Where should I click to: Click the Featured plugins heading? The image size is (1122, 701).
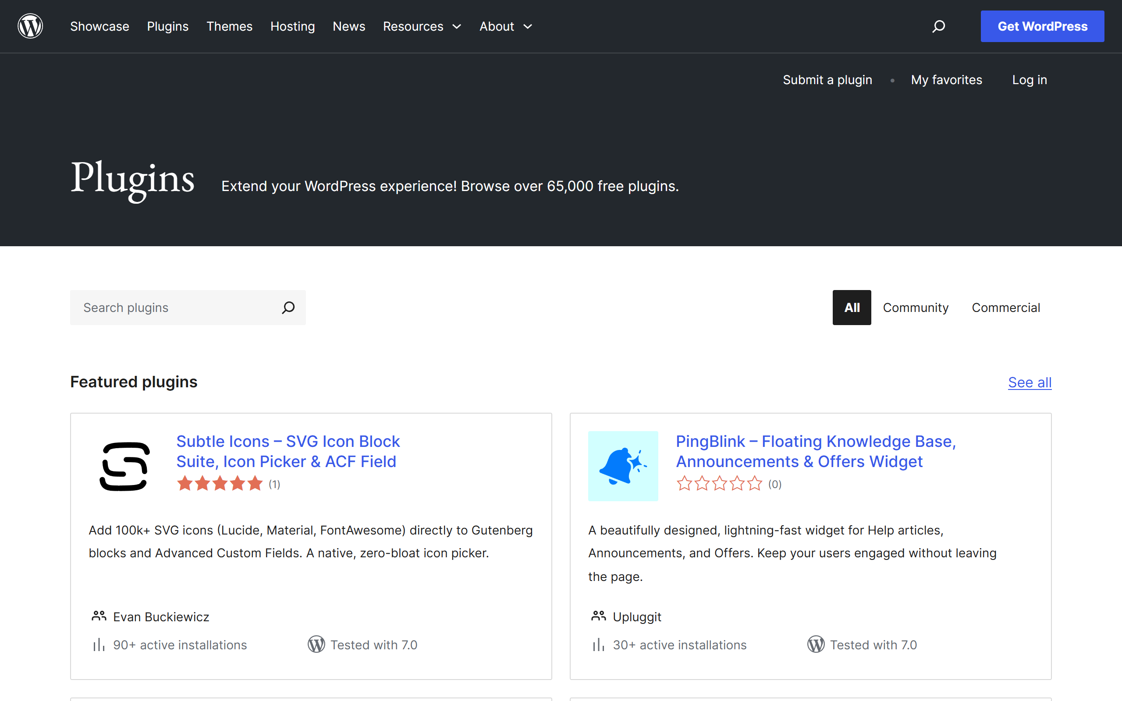coord(134,382)
